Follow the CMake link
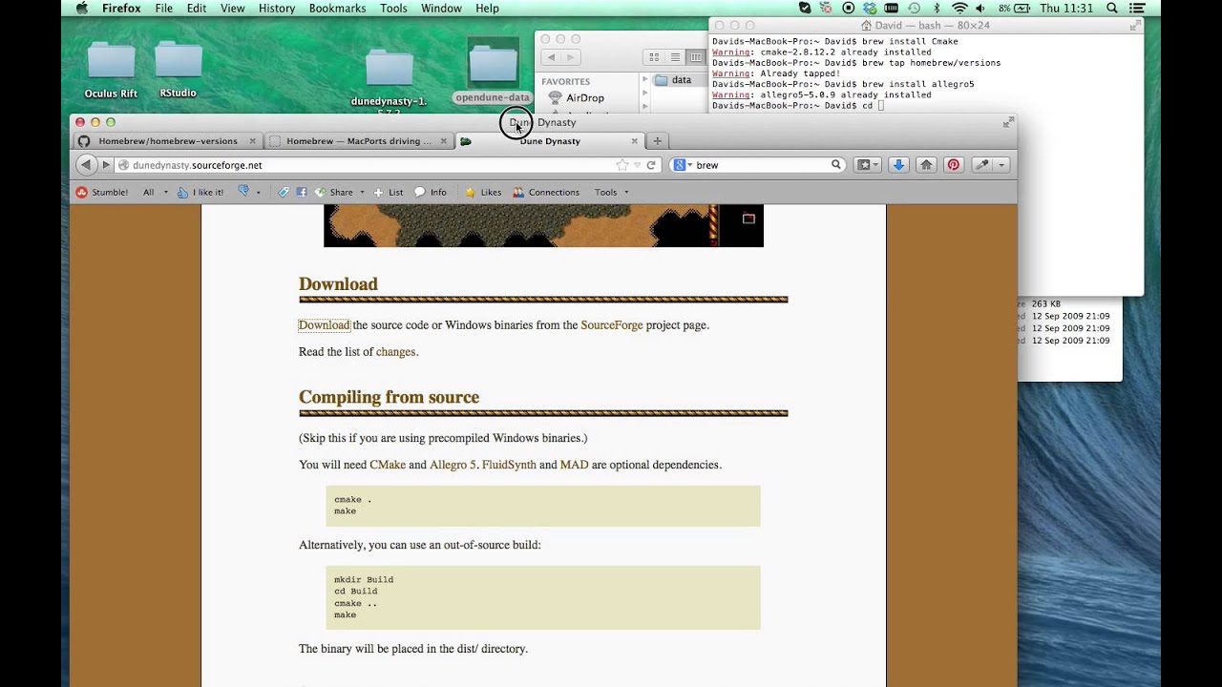 (388, 465)
